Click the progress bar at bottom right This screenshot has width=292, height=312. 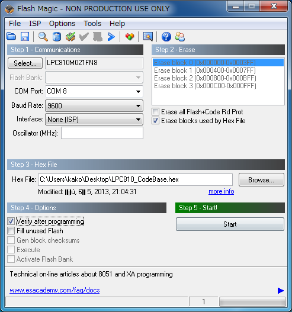coord(252,302)
